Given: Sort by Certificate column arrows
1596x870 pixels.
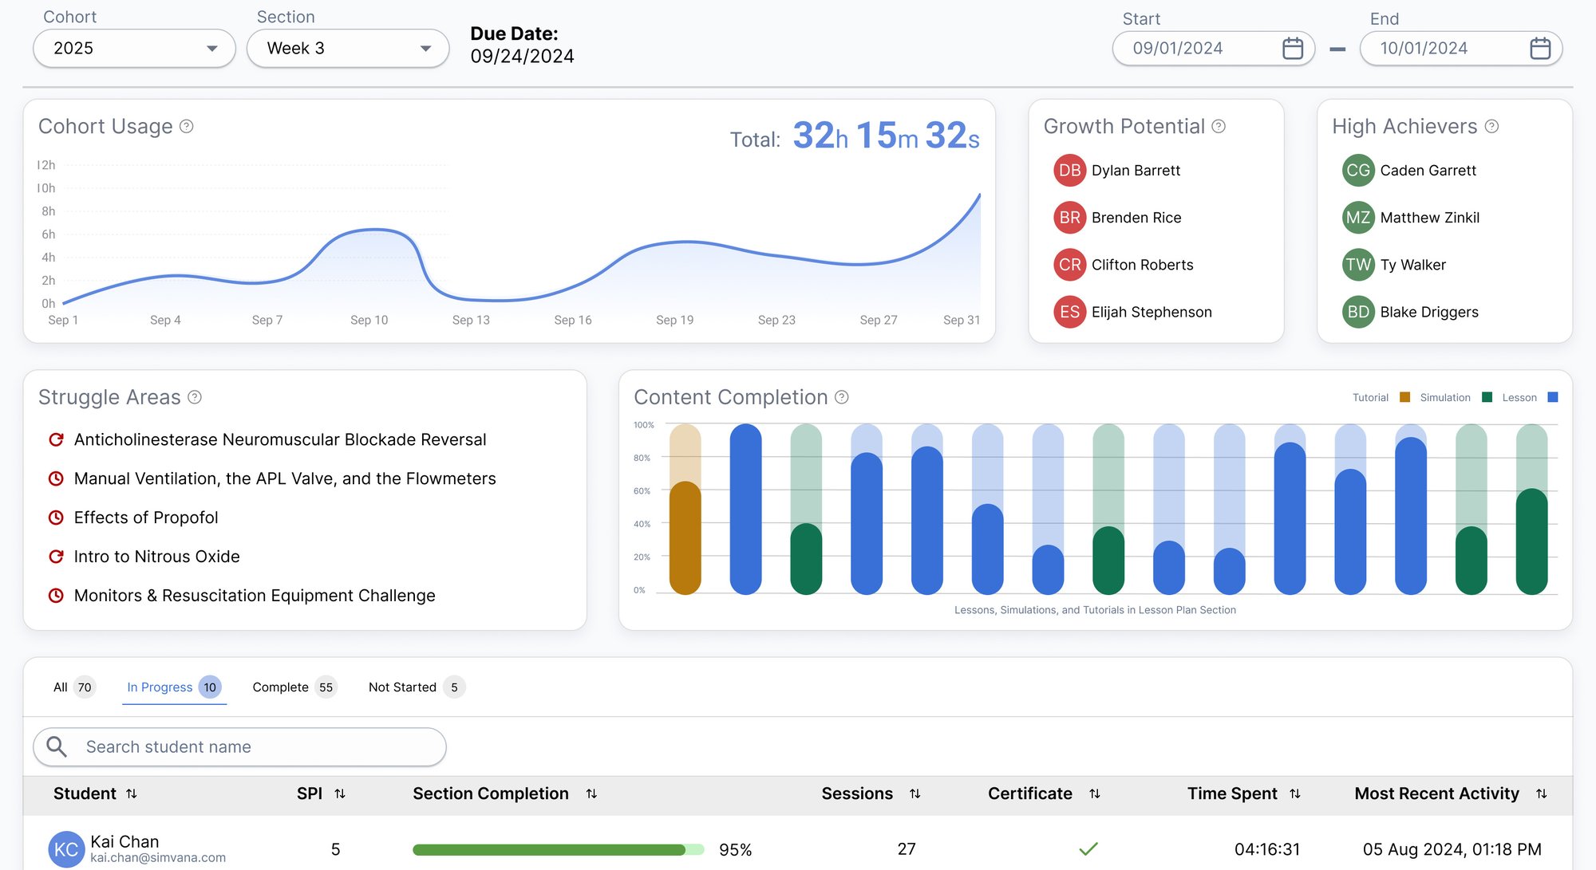Looking at the screenshot, I should point(1095,793).
